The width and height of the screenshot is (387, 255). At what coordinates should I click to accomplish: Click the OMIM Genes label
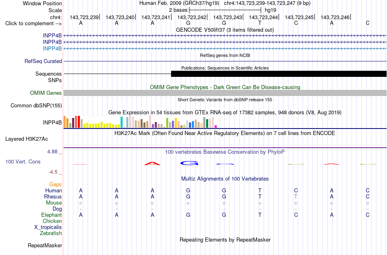[x=46, y=93]
